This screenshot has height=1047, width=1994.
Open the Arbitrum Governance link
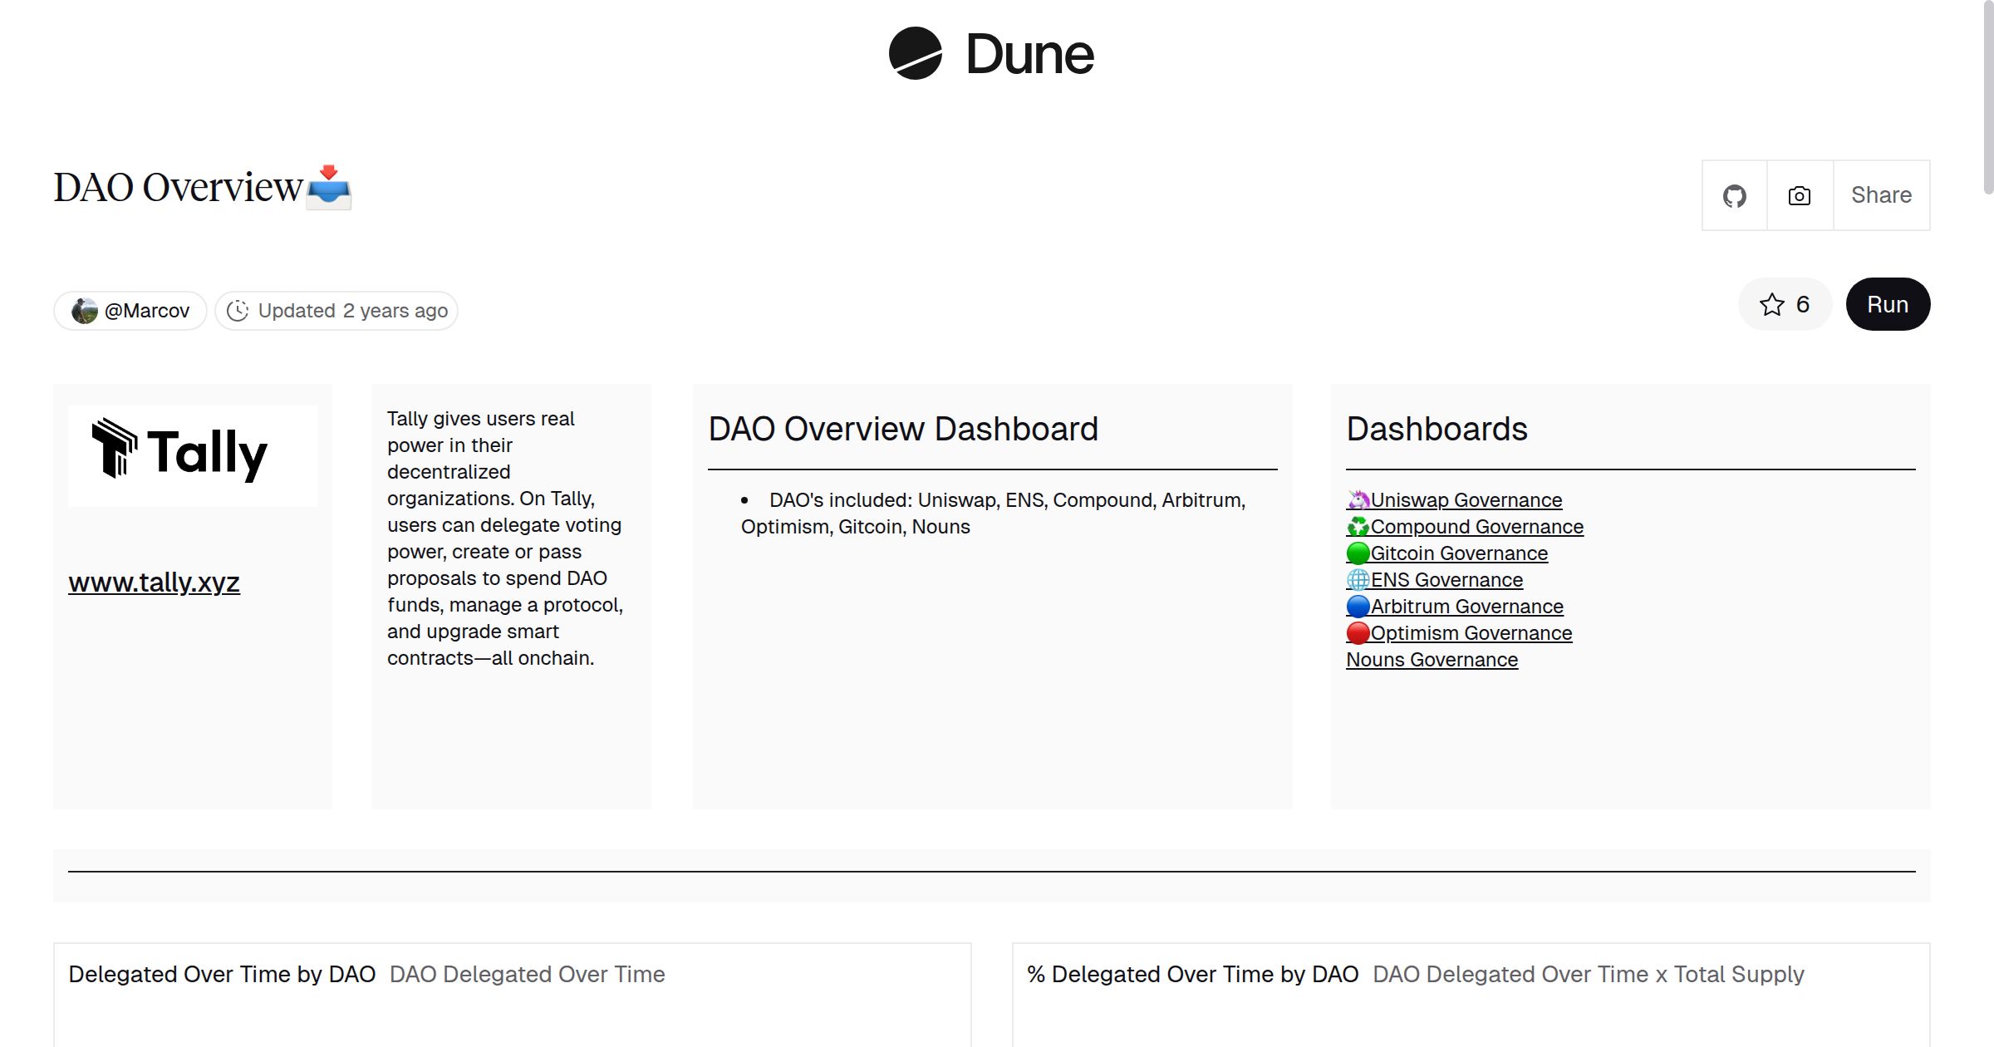(x=1467, y=606)
